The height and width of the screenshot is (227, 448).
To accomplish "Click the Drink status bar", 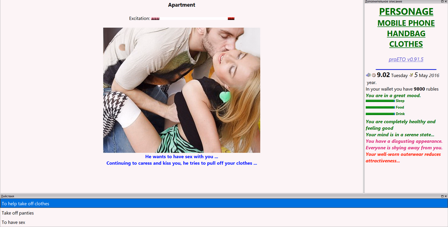I will pos(380,114).
